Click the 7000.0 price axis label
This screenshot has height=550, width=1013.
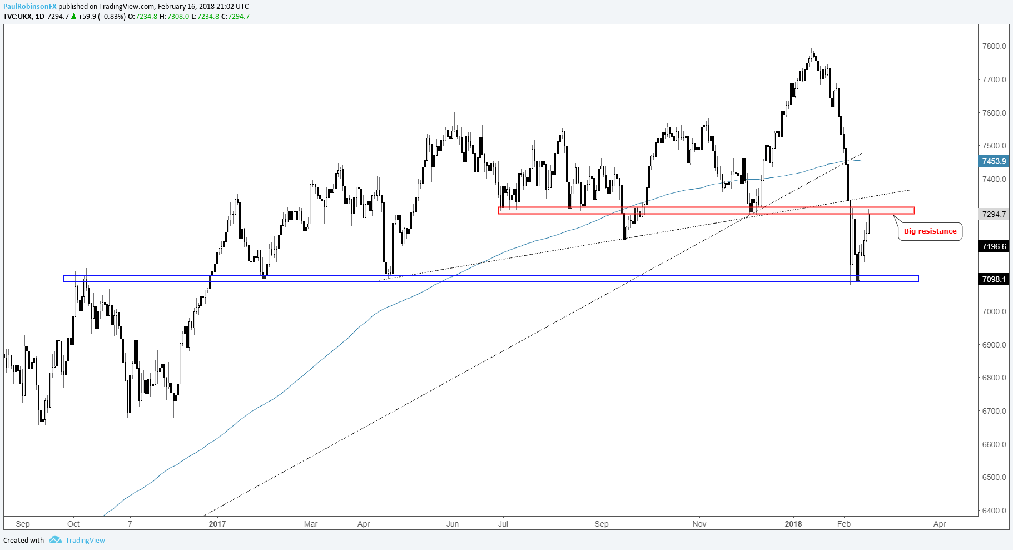point(994,311)
